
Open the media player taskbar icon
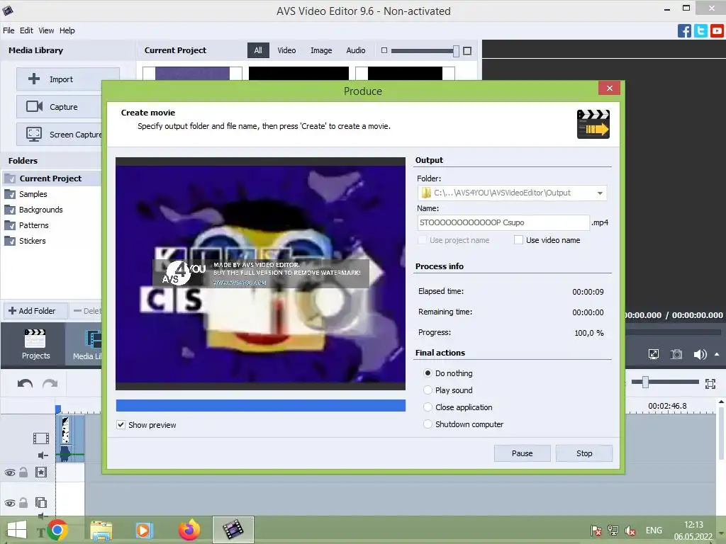144,530
